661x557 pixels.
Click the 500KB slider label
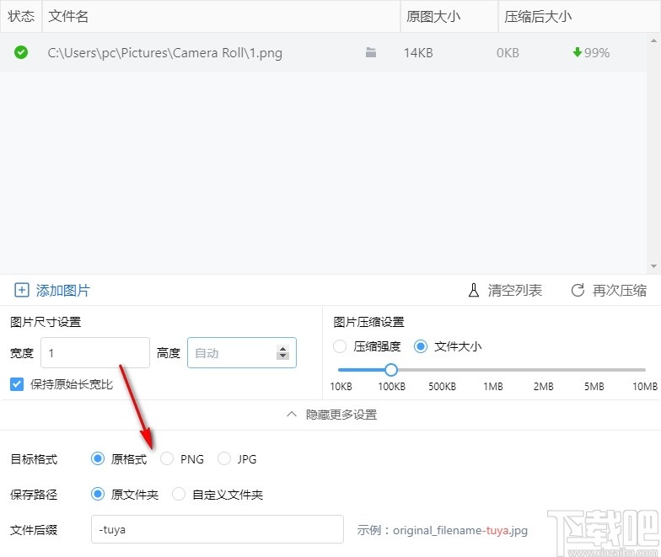[442, 386]
